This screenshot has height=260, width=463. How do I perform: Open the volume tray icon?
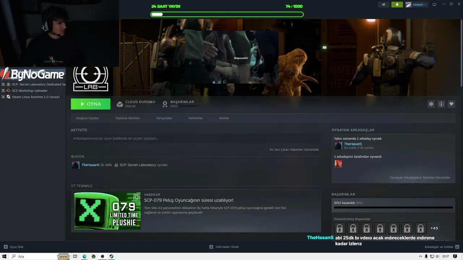[x=437, y=256]
